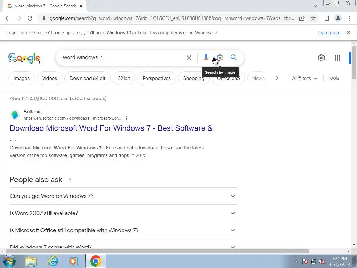The width and height of the screenshot is (357, 268).
Task: Open network status tray icon
Action: [x=313, y=261]
